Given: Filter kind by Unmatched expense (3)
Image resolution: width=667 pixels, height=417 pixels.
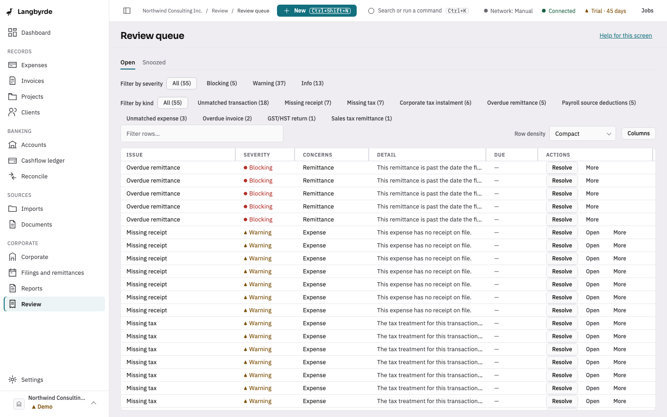Looking at the screenshot, I should point(157,119).
